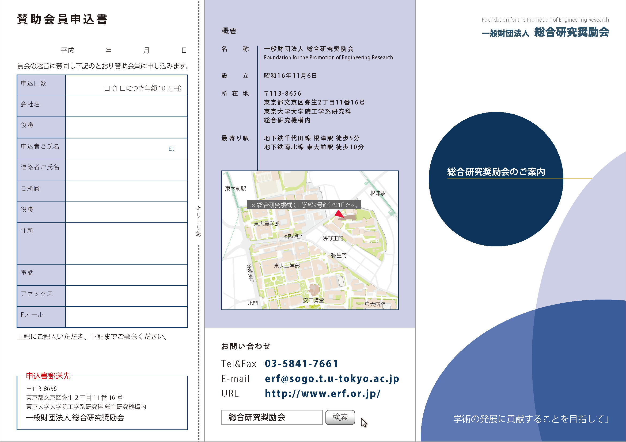Click the 弥生門 map label
The width and height of the screenshot is (626, 442).
(x=339, y=255)
